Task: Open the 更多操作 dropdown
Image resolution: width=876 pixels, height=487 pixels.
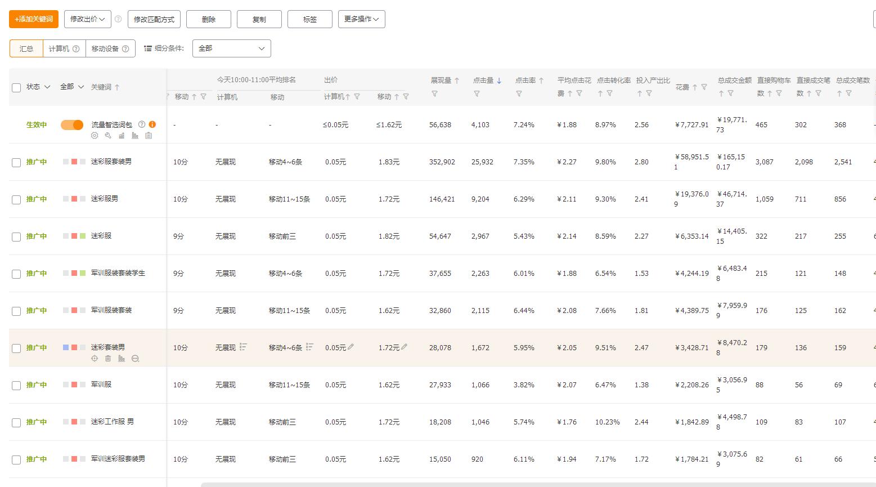Action: click(361, 19)
